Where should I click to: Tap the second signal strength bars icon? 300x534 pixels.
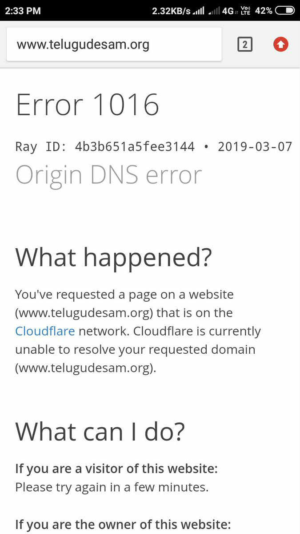[214, 11]
